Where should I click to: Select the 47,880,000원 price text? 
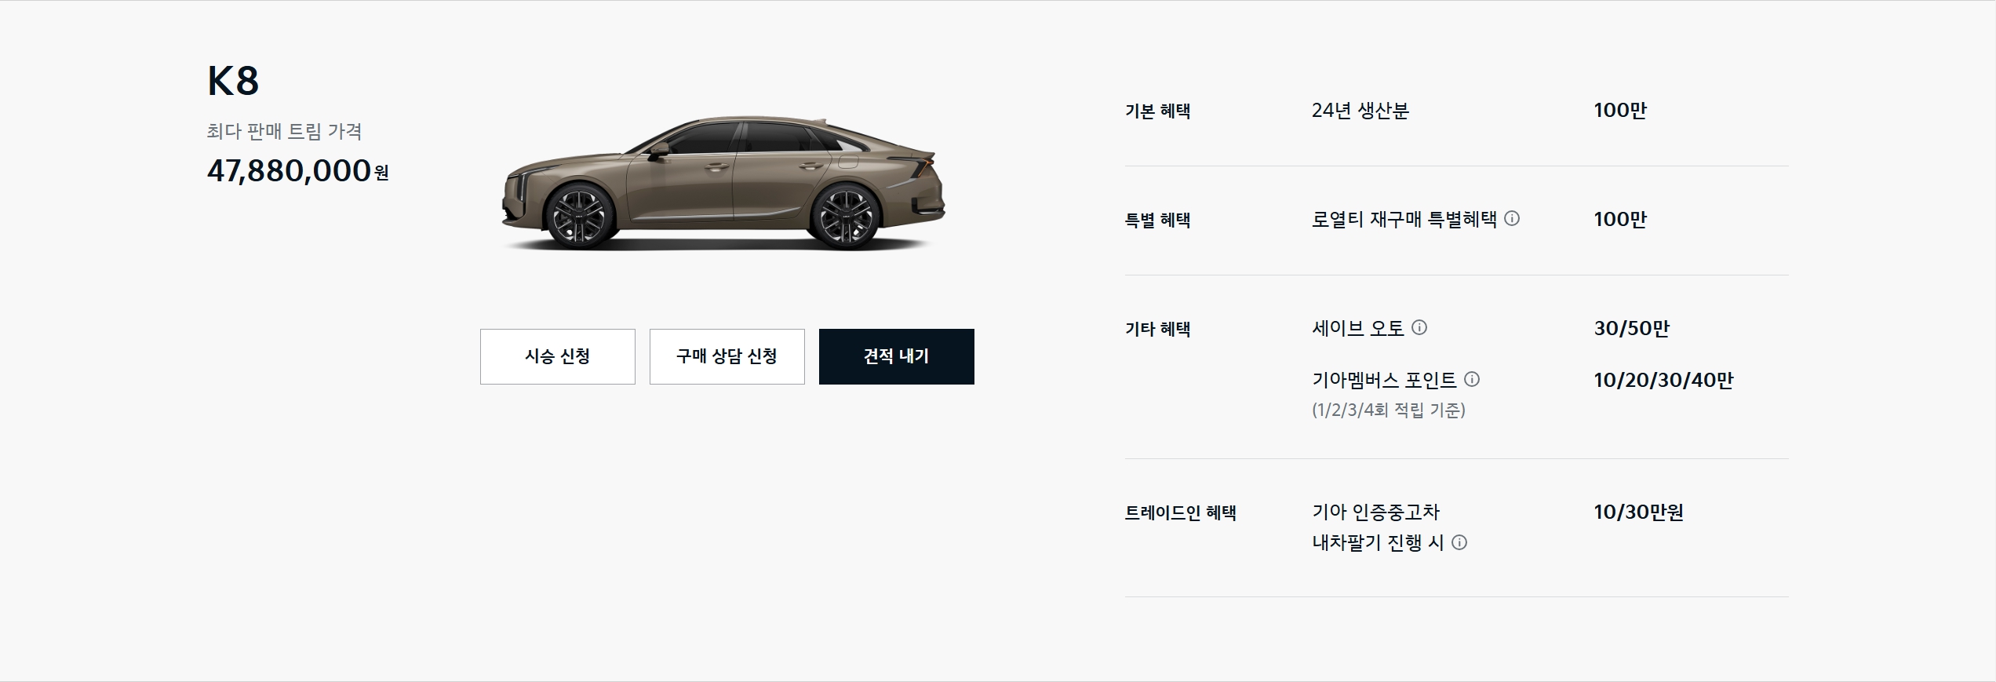coord(298,170)
